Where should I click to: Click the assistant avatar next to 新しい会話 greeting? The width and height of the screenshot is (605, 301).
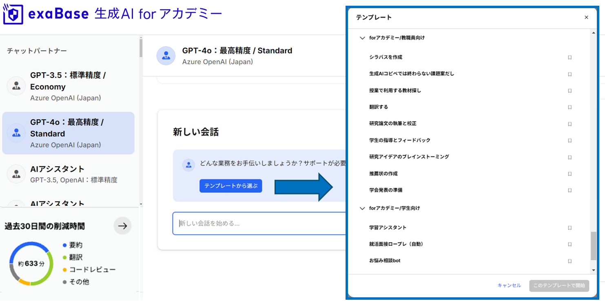188,165
